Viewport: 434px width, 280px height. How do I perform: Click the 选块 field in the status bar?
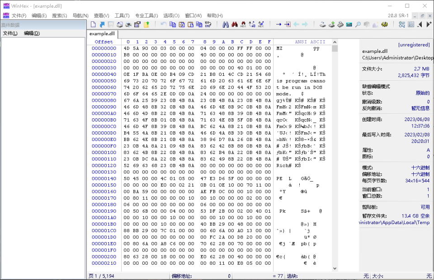(328, 276)
